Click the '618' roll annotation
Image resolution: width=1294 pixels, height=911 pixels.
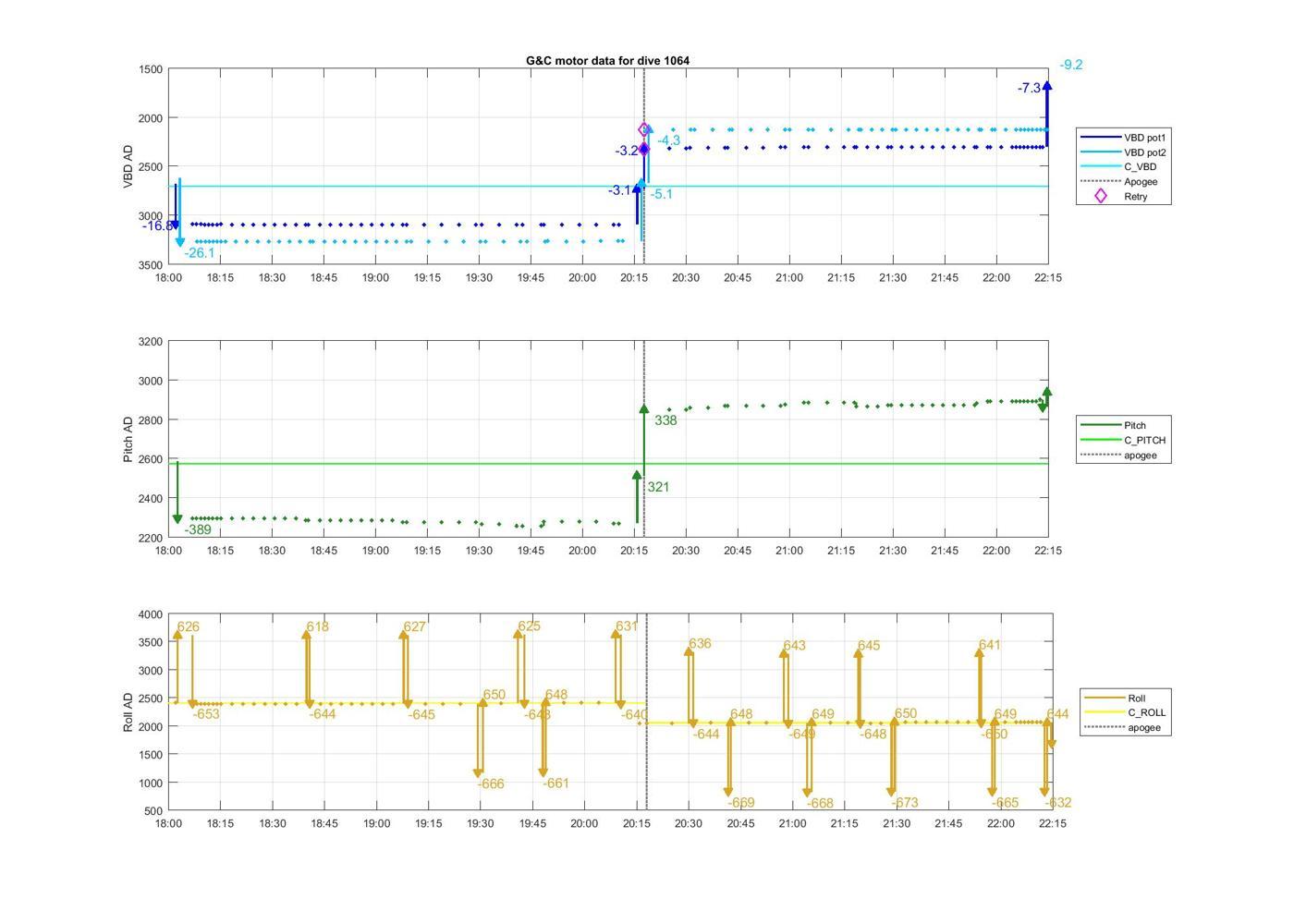click(318, 626)
